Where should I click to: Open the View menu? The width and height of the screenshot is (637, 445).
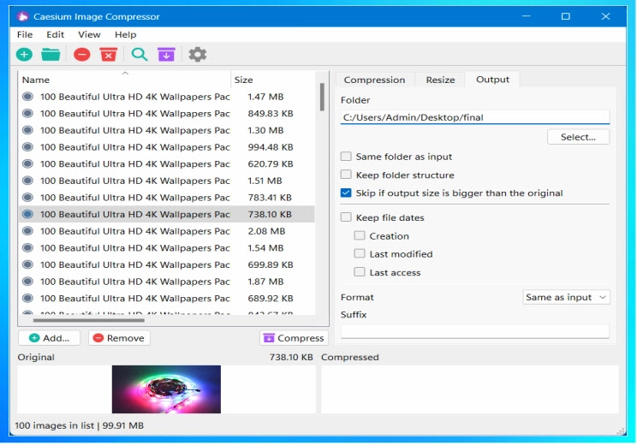(x=89, y=34)
